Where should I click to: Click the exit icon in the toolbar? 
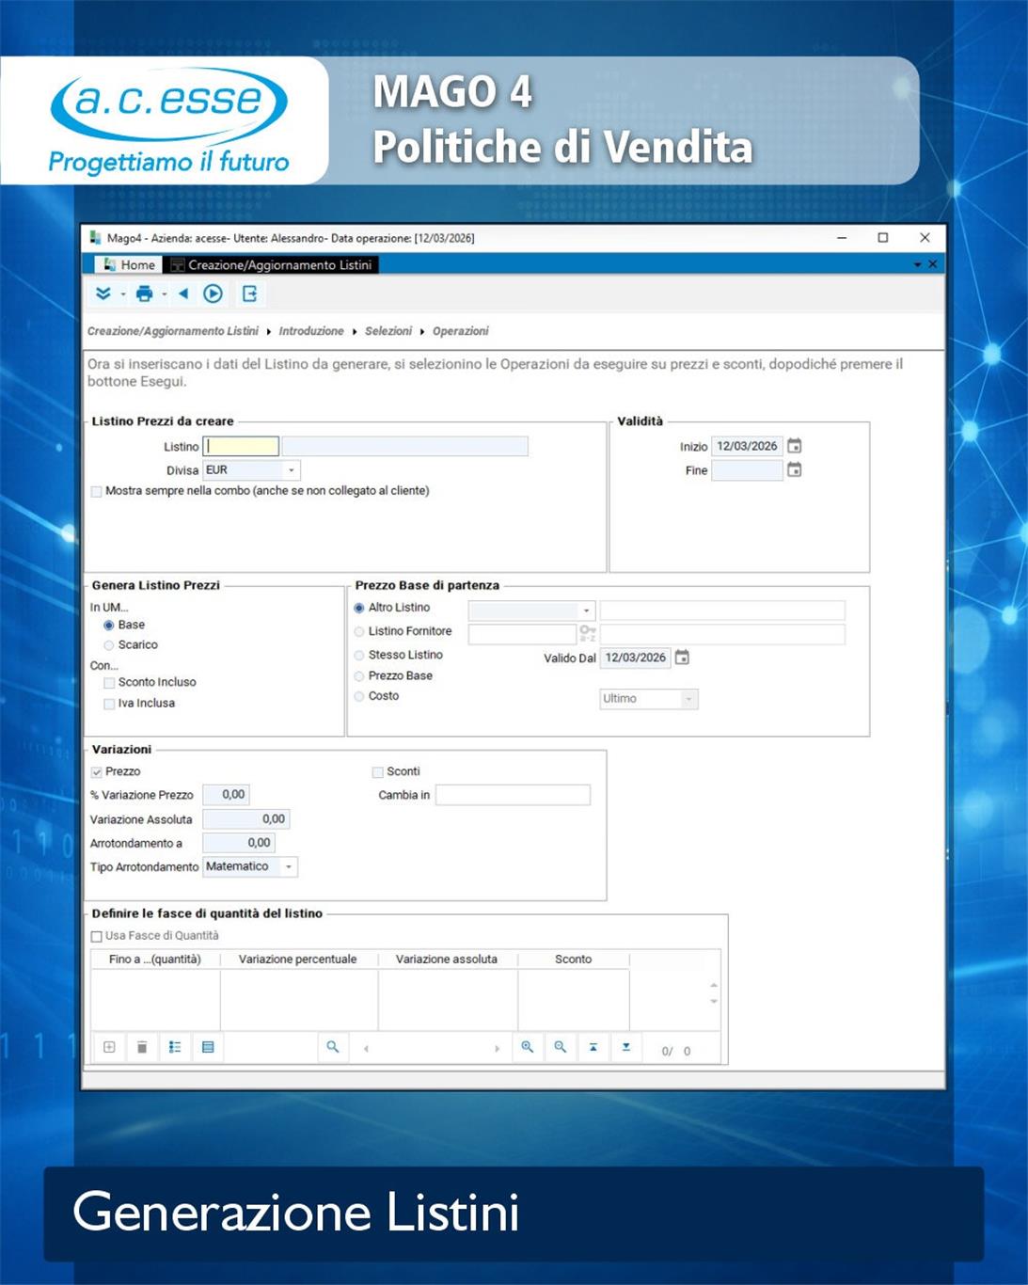tap(249, 294)
